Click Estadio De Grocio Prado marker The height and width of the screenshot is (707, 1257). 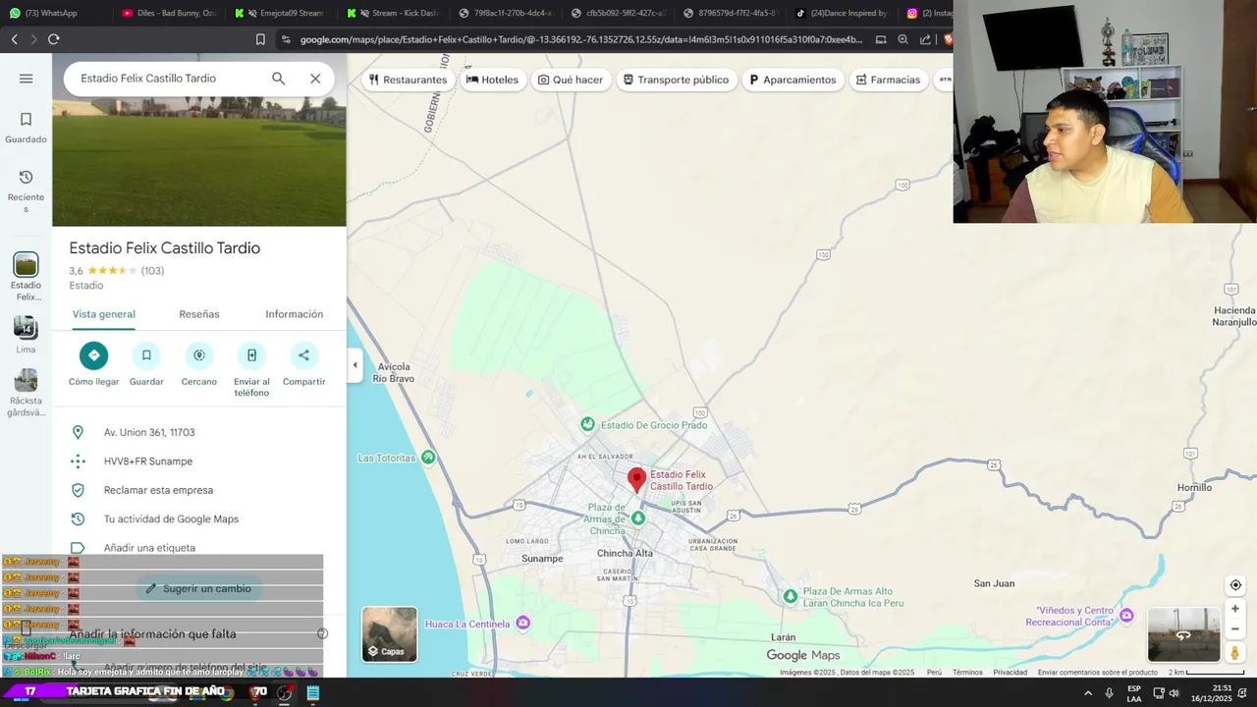[x=587, y=424]
